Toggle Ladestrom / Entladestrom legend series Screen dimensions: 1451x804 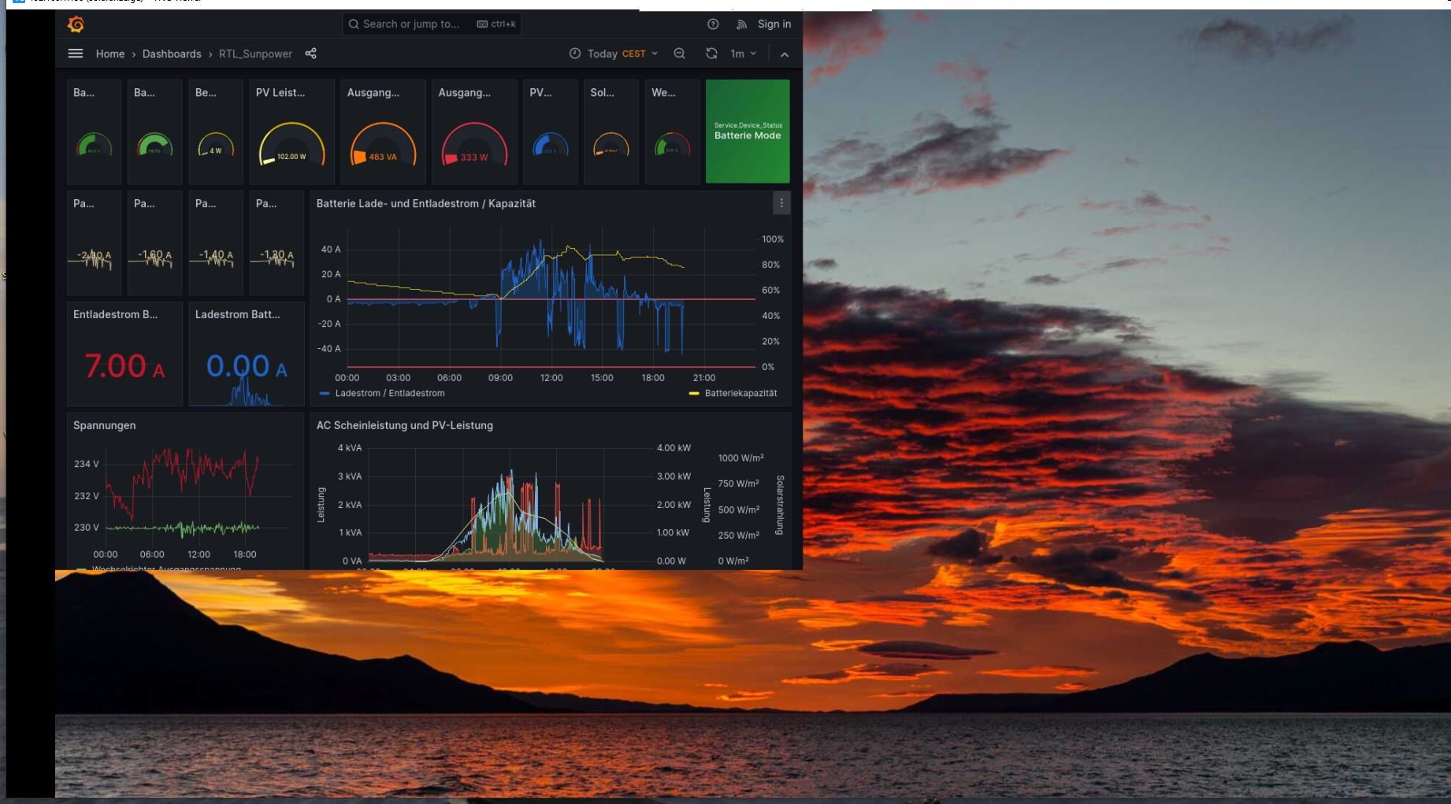(x=389, y=393)
